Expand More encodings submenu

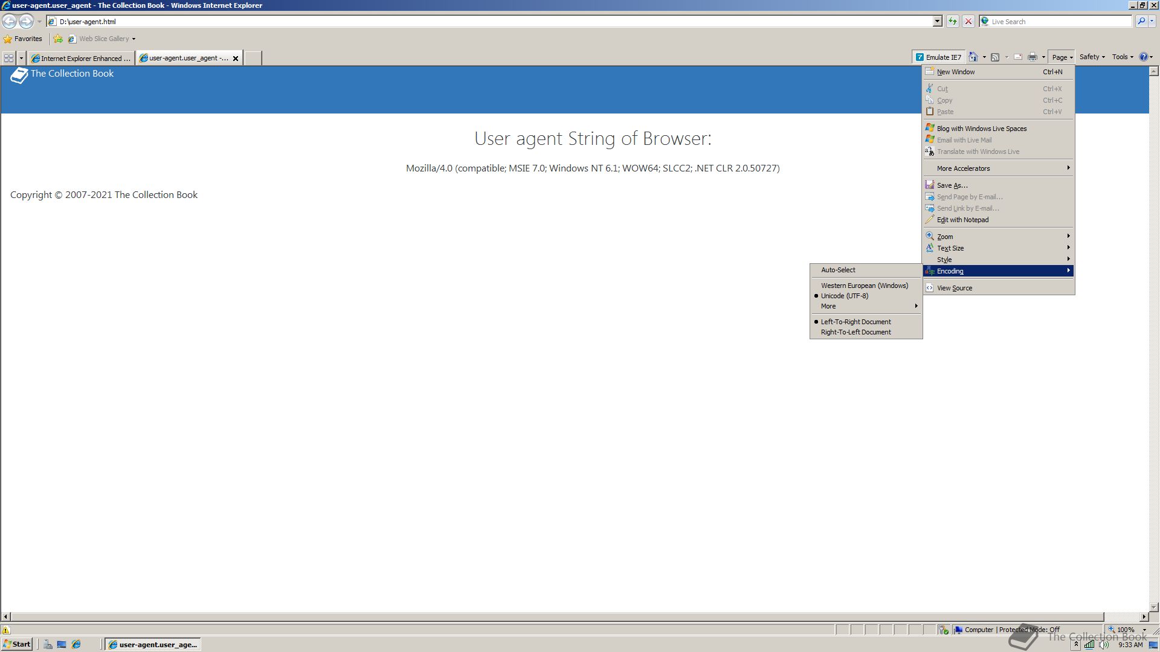point(866,306)
